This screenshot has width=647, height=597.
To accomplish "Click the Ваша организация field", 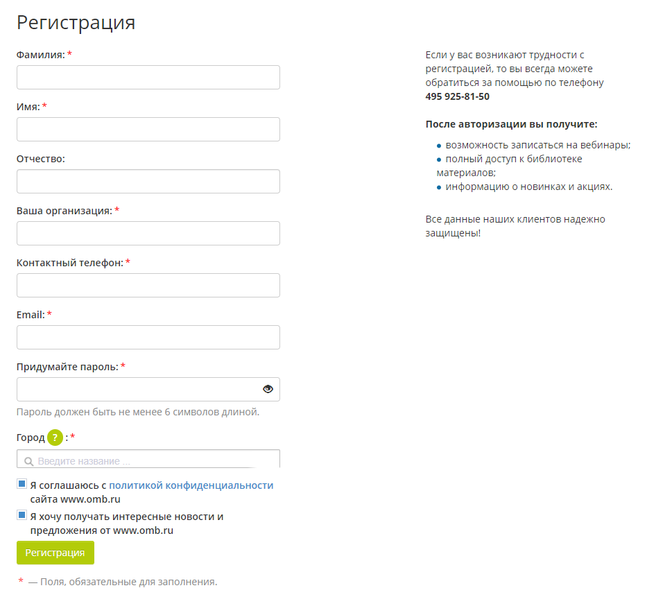I will click(148, 234).
